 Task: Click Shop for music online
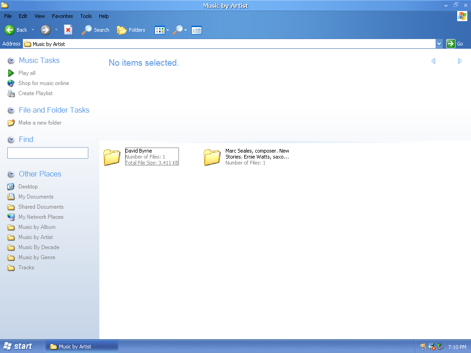[43, 83]
